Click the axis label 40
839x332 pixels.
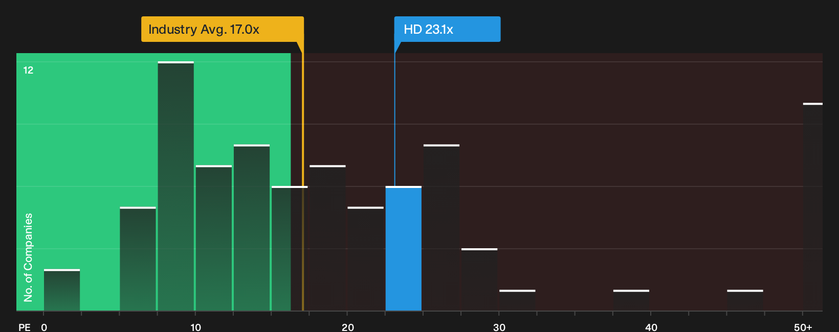point(651,327)
